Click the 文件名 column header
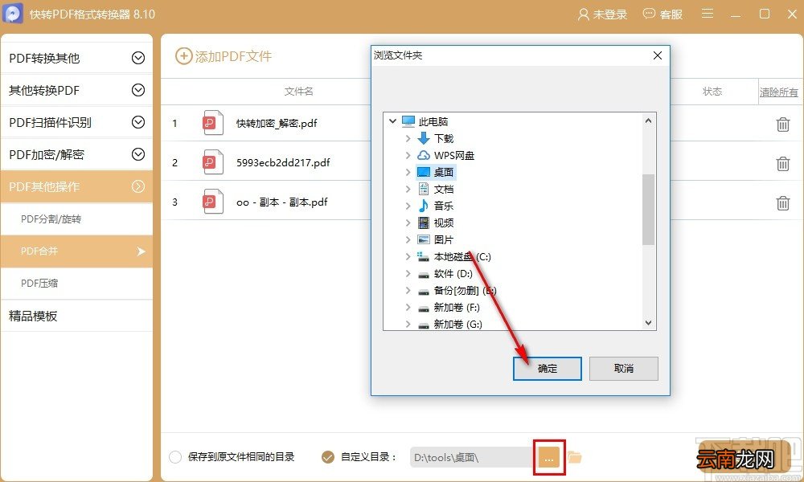 point(299,91)
